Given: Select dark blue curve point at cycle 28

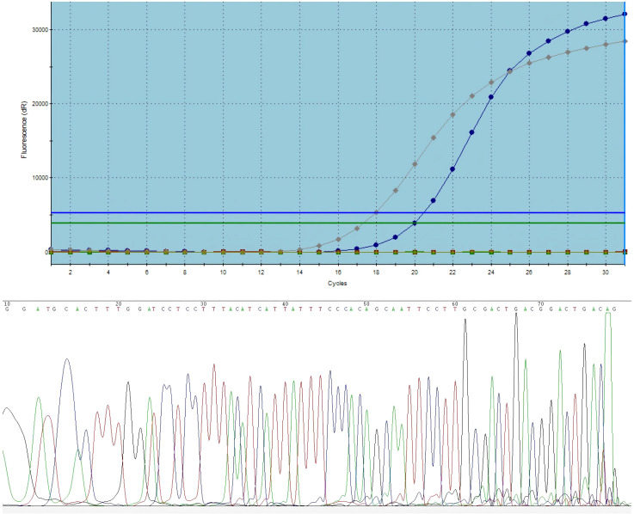Looking at the screenshot, I should point(567,31).
